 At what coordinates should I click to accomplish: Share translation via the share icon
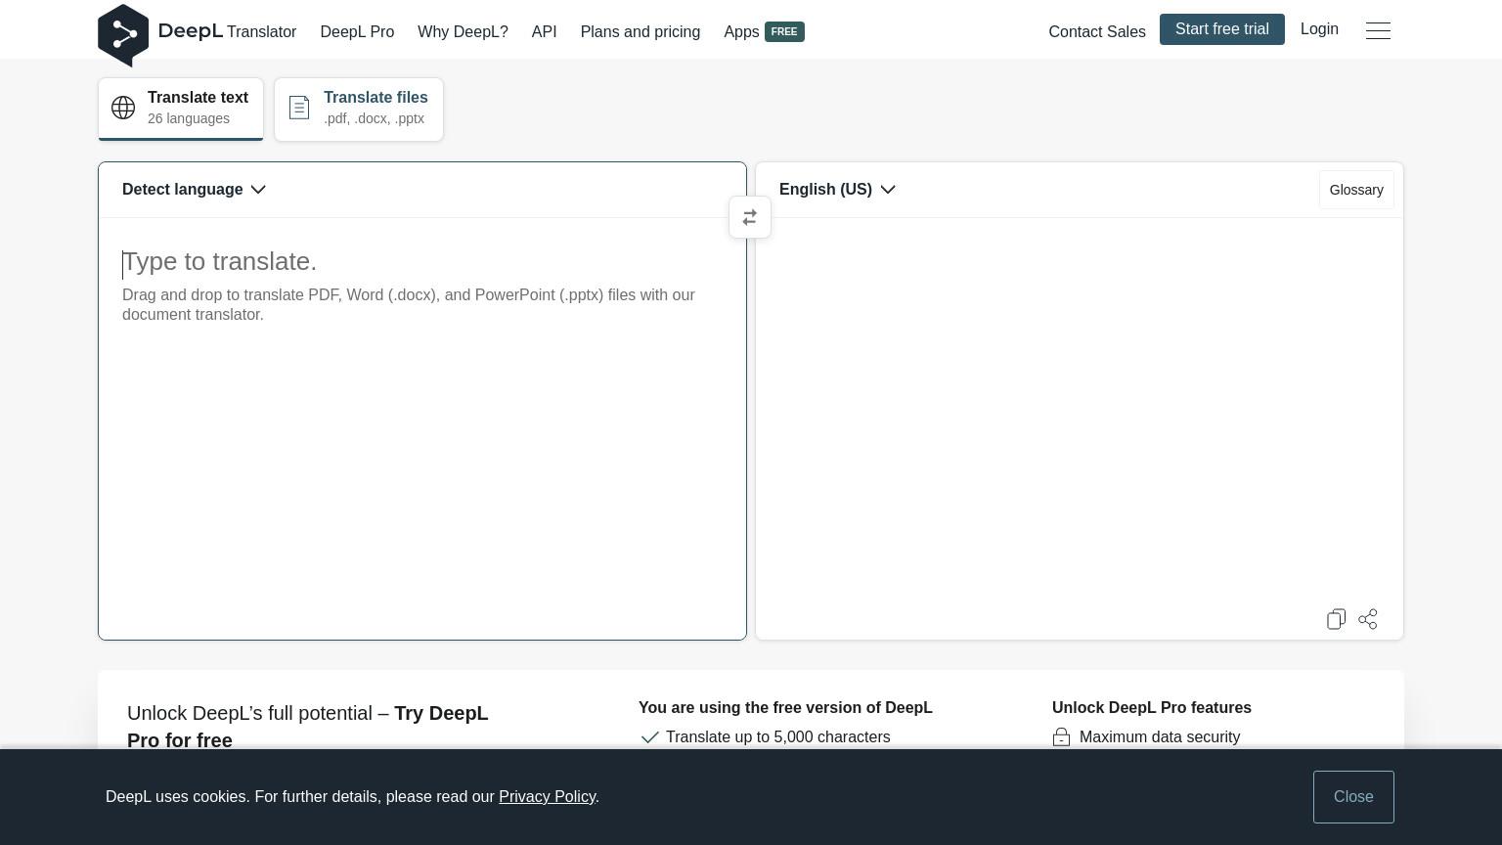pyautogui.click(x=1368, y=619)
